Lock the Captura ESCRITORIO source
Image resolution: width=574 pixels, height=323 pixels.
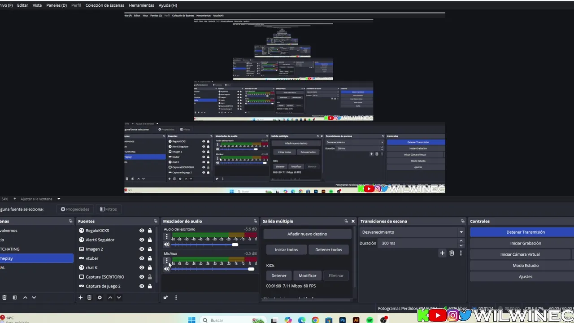click(150, 277)
